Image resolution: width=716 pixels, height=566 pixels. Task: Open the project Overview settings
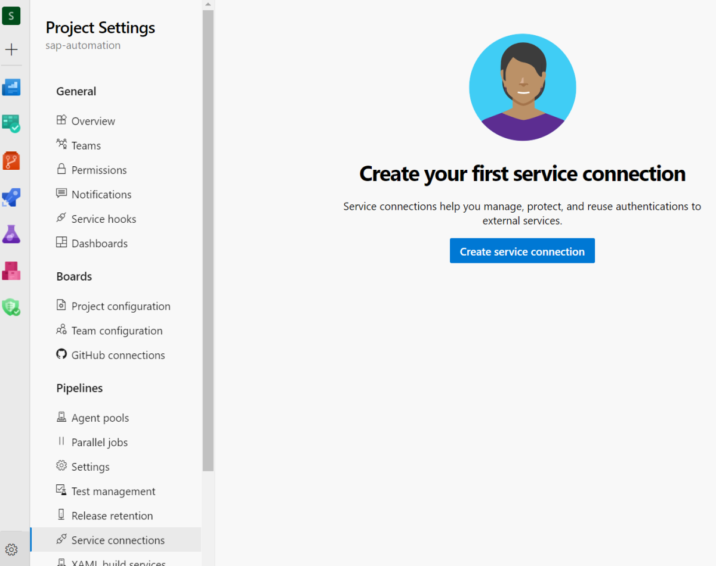click(x=93, y=121)
